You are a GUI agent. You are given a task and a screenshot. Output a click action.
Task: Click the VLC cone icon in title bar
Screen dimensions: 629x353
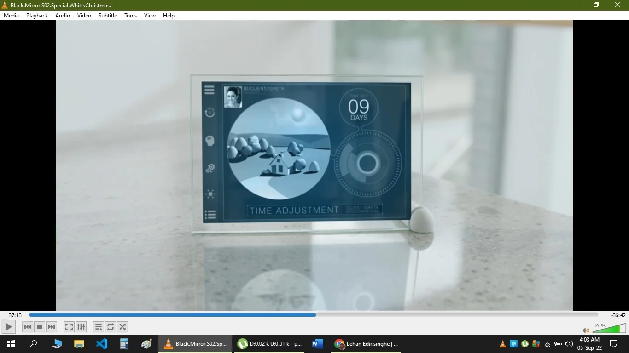coord(5,5)
